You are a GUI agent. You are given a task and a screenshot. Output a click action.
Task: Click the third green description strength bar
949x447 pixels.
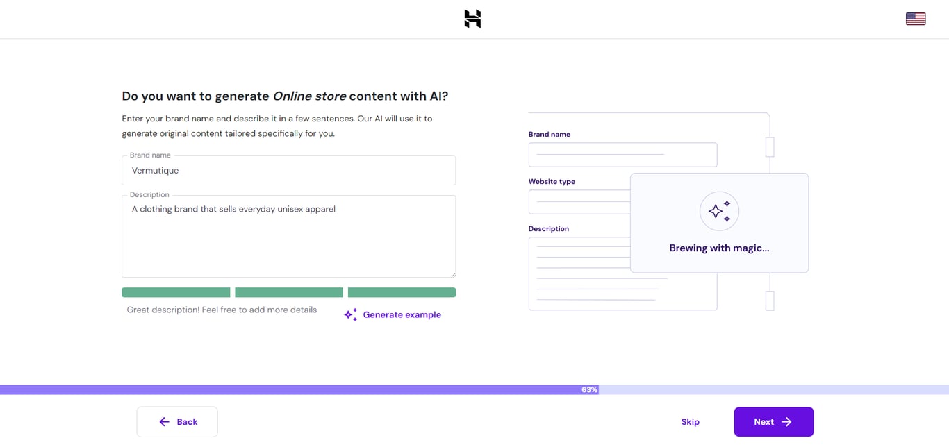[x=402, y=292]
